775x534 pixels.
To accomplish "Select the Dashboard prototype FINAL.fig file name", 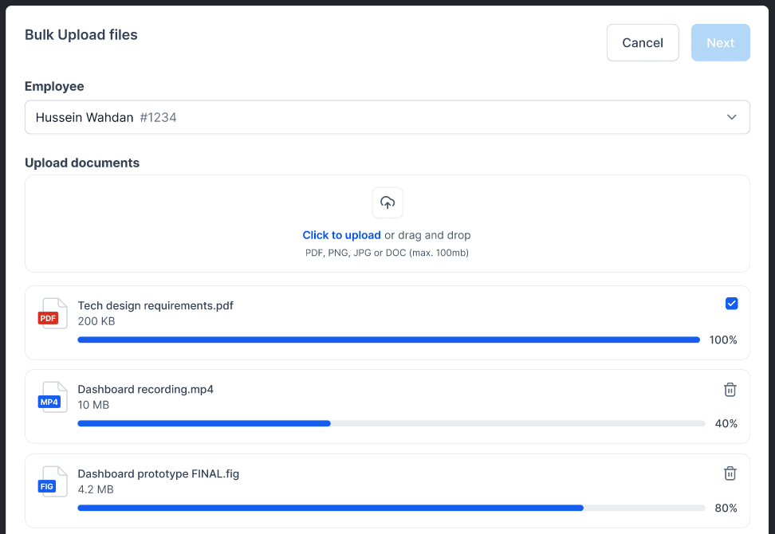I will pyautogui.click(x=158, y=473).
